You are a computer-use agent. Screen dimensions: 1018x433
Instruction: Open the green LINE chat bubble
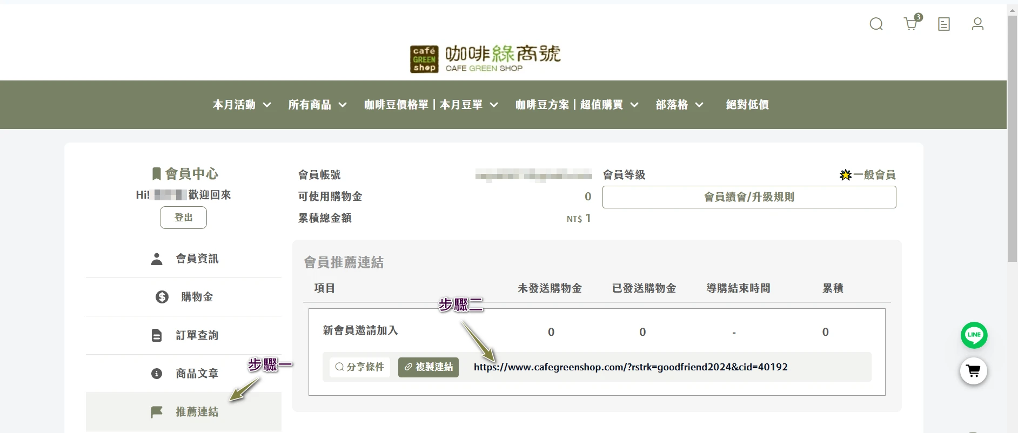coord(974,335)
